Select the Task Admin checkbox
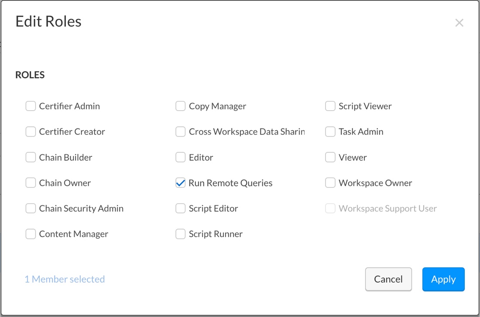Image resolution: width=480 pixels, height=317 pixels. point(330,132)
